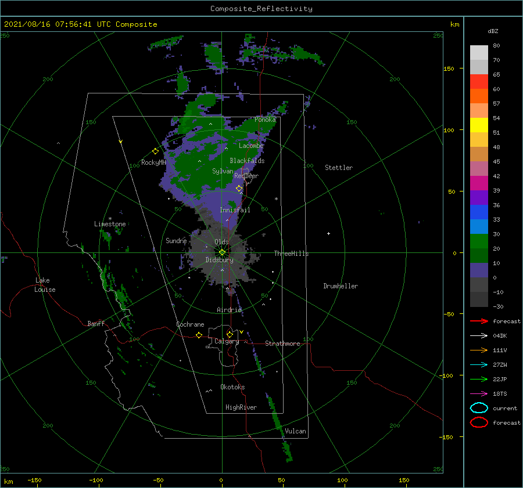Click the red forecast ellipse legend icon
The height and width of the screenshot is (488, 523).
coord(479,422)
